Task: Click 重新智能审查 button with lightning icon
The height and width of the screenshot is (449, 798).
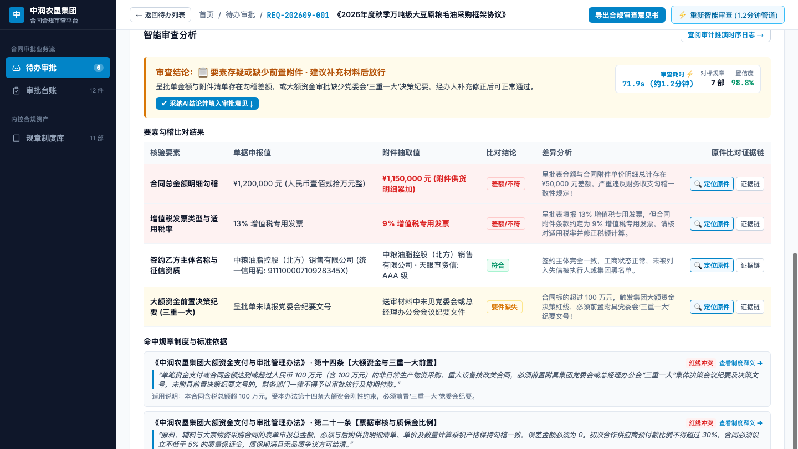Action: (x=728, y=15)
